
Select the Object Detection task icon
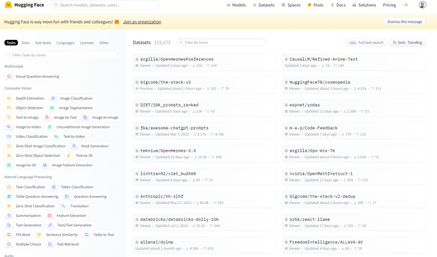click(9, 108)
